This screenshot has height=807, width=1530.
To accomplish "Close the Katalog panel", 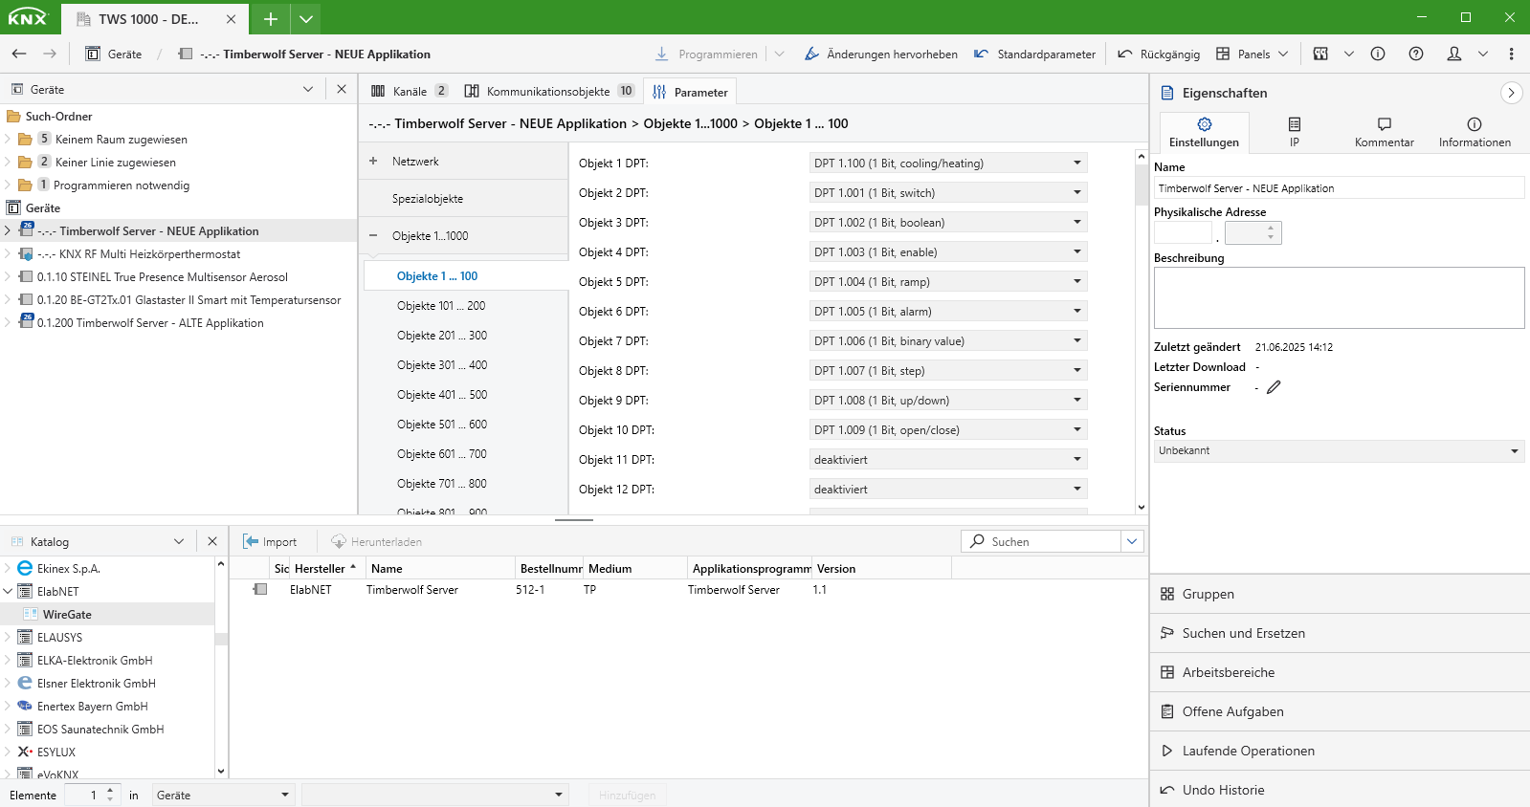I will click(x=212, y=541).
